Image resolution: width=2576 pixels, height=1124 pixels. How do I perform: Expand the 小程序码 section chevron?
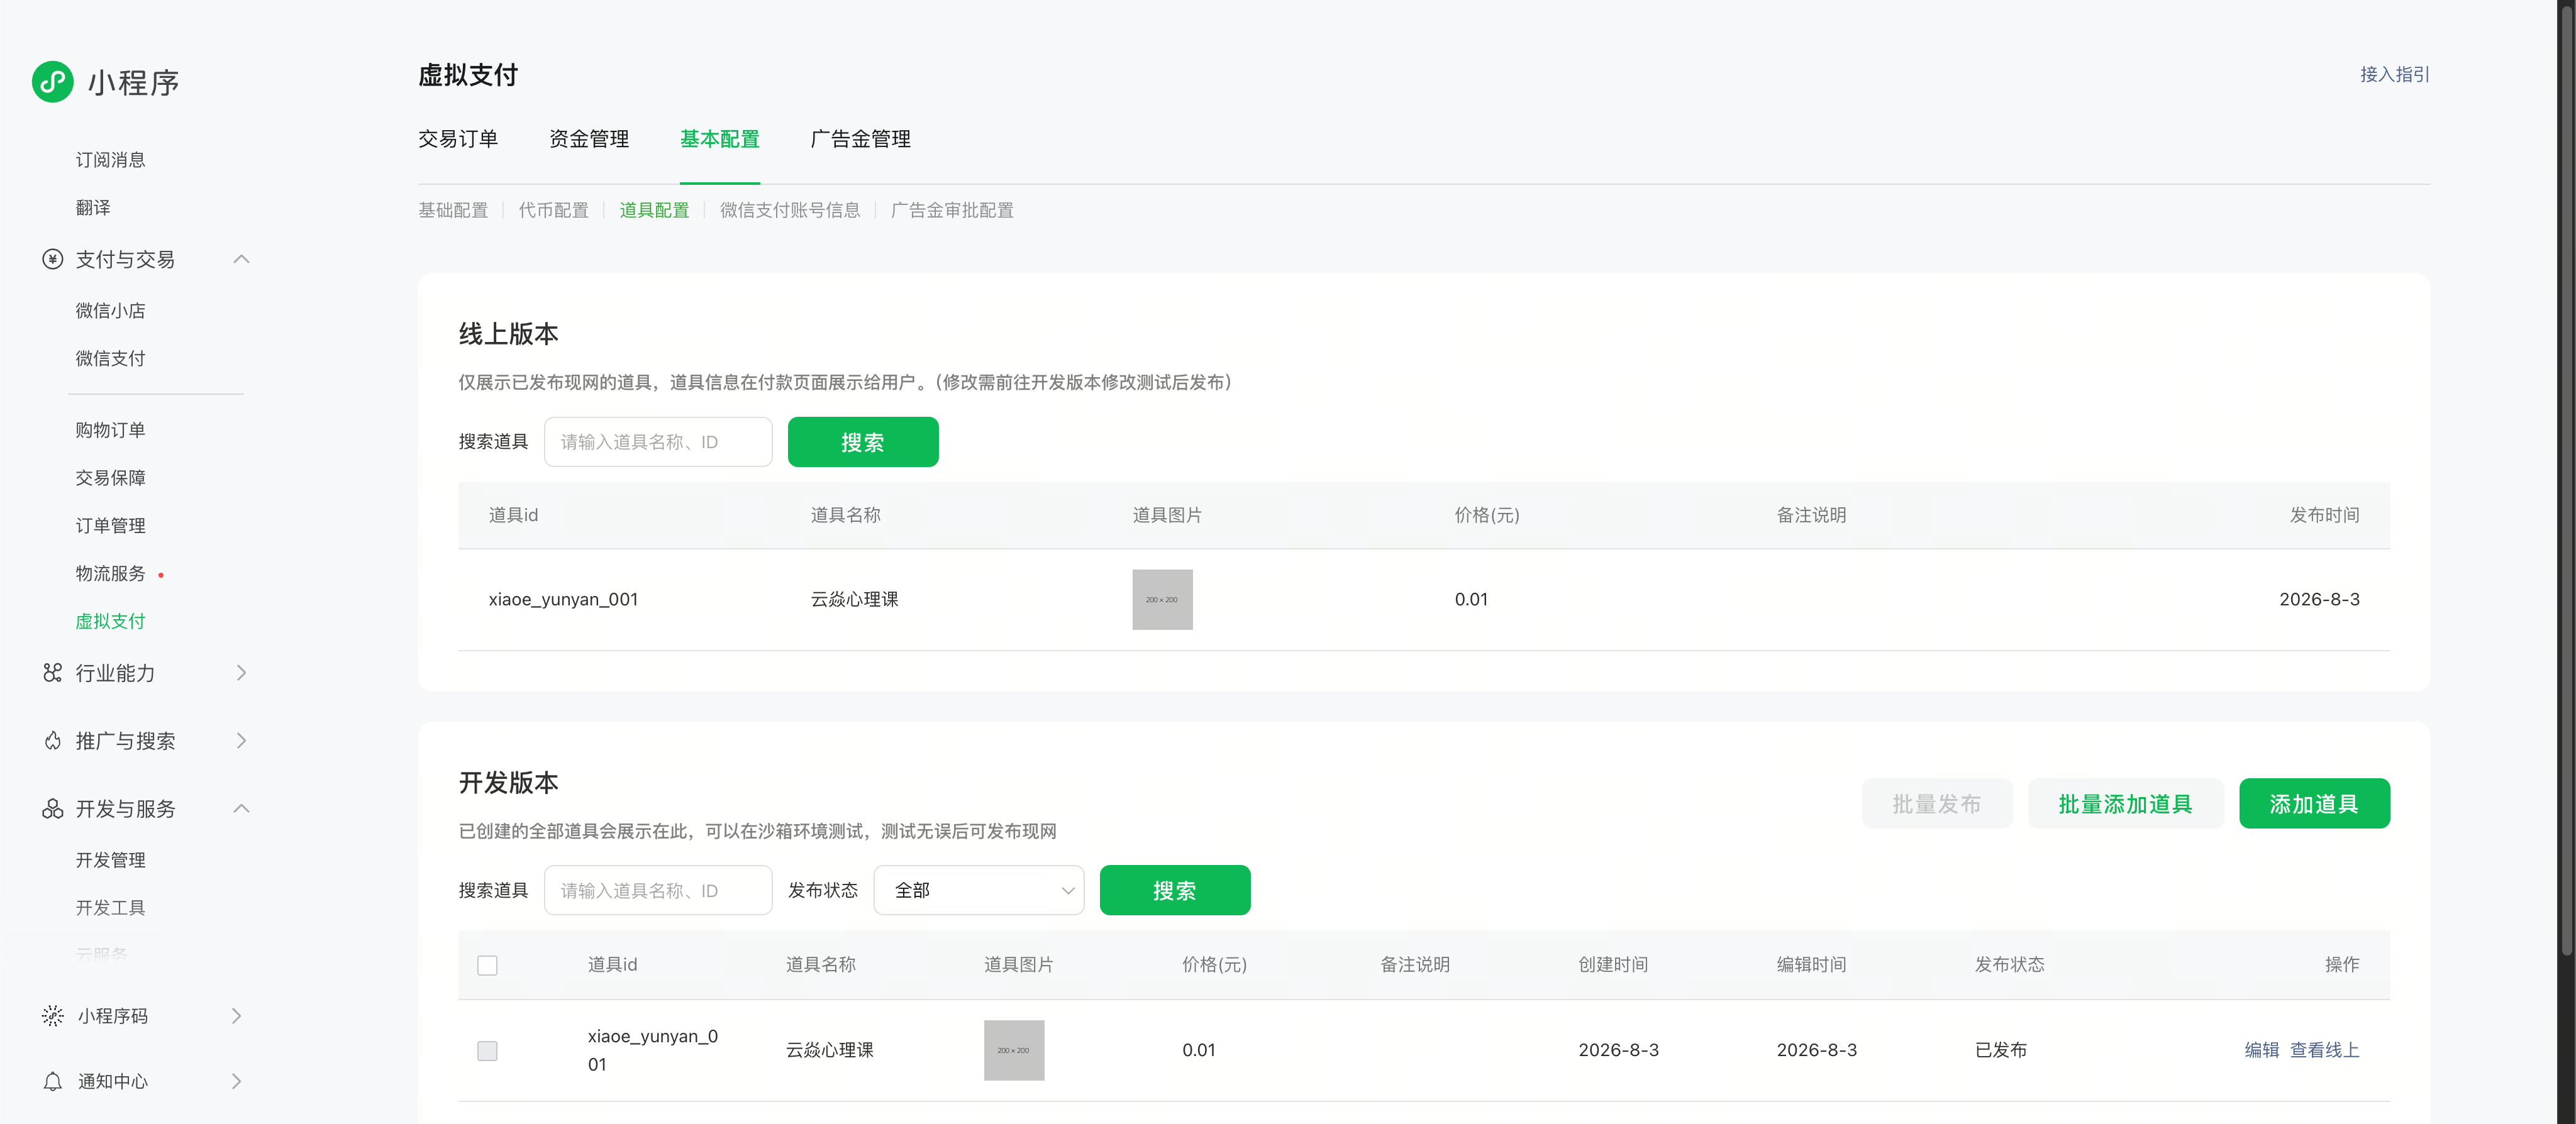point(237,1016)
